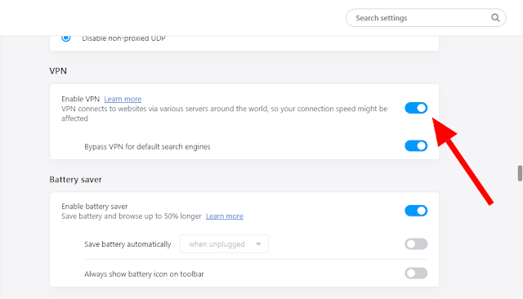Open VPN Learn more link

(123, 99)
